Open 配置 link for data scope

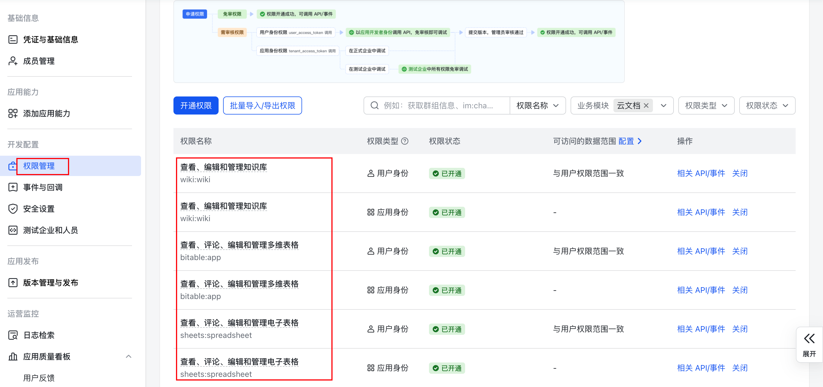(630, 141)
